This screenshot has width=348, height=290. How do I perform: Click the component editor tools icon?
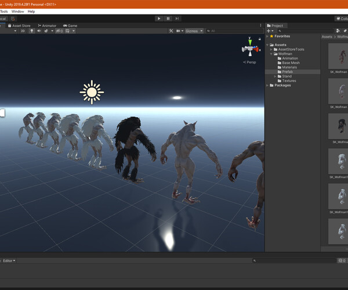point(171,31)
